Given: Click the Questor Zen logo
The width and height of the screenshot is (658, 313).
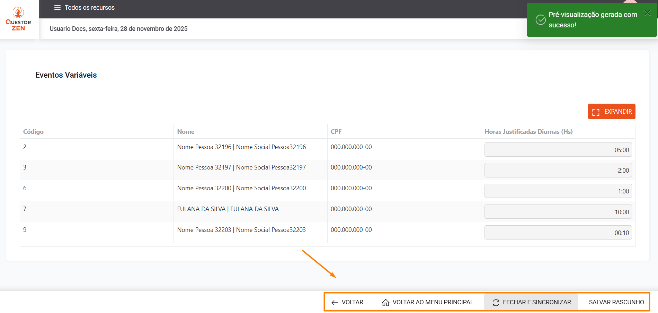Looking at the screenshot, I should coord(18,19).
